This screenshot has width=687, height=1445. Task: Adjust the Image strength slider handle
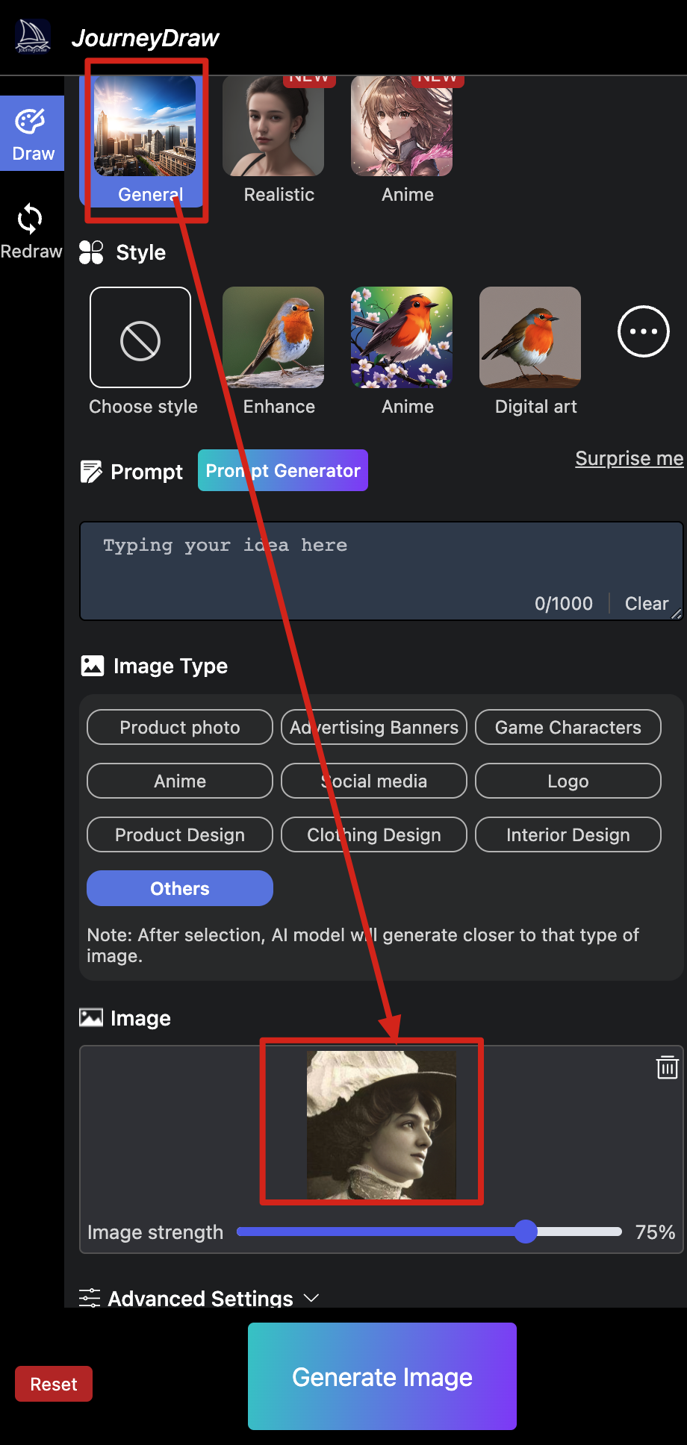coord(526,1232)
